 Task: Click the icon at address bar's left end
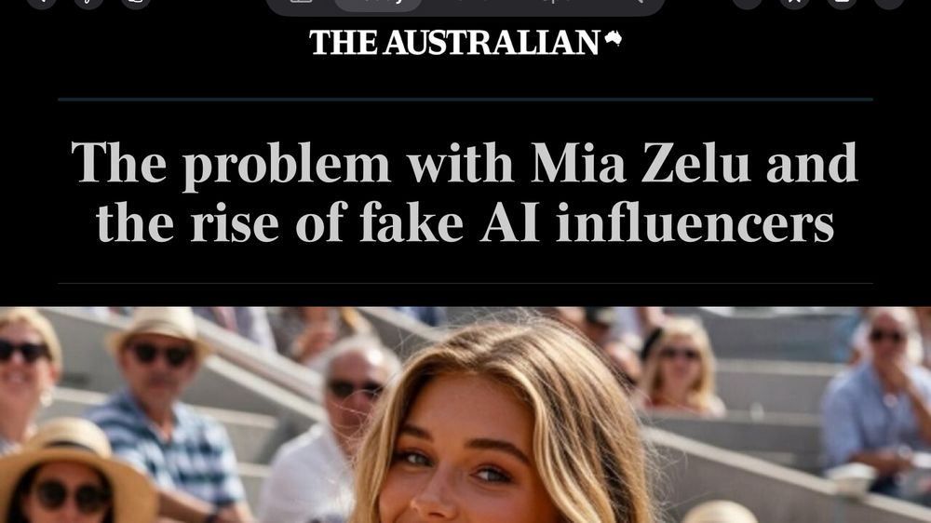point(301,2)
